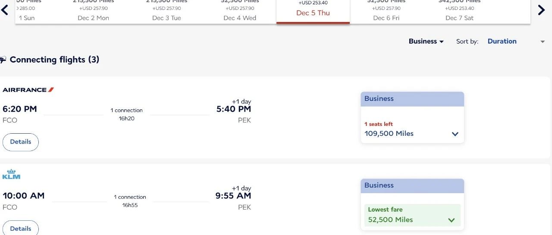The image size is (552, 235).
Task: Open the Business cabin class dropdown
Action: click(426, 41)
